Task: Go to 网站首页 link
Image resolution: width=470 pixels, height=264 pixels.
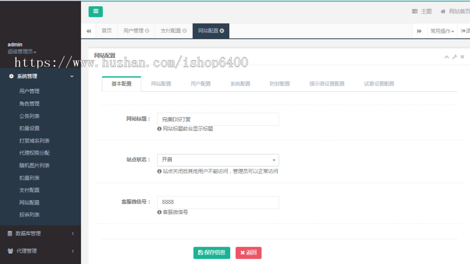Action: tap(455, 11)
